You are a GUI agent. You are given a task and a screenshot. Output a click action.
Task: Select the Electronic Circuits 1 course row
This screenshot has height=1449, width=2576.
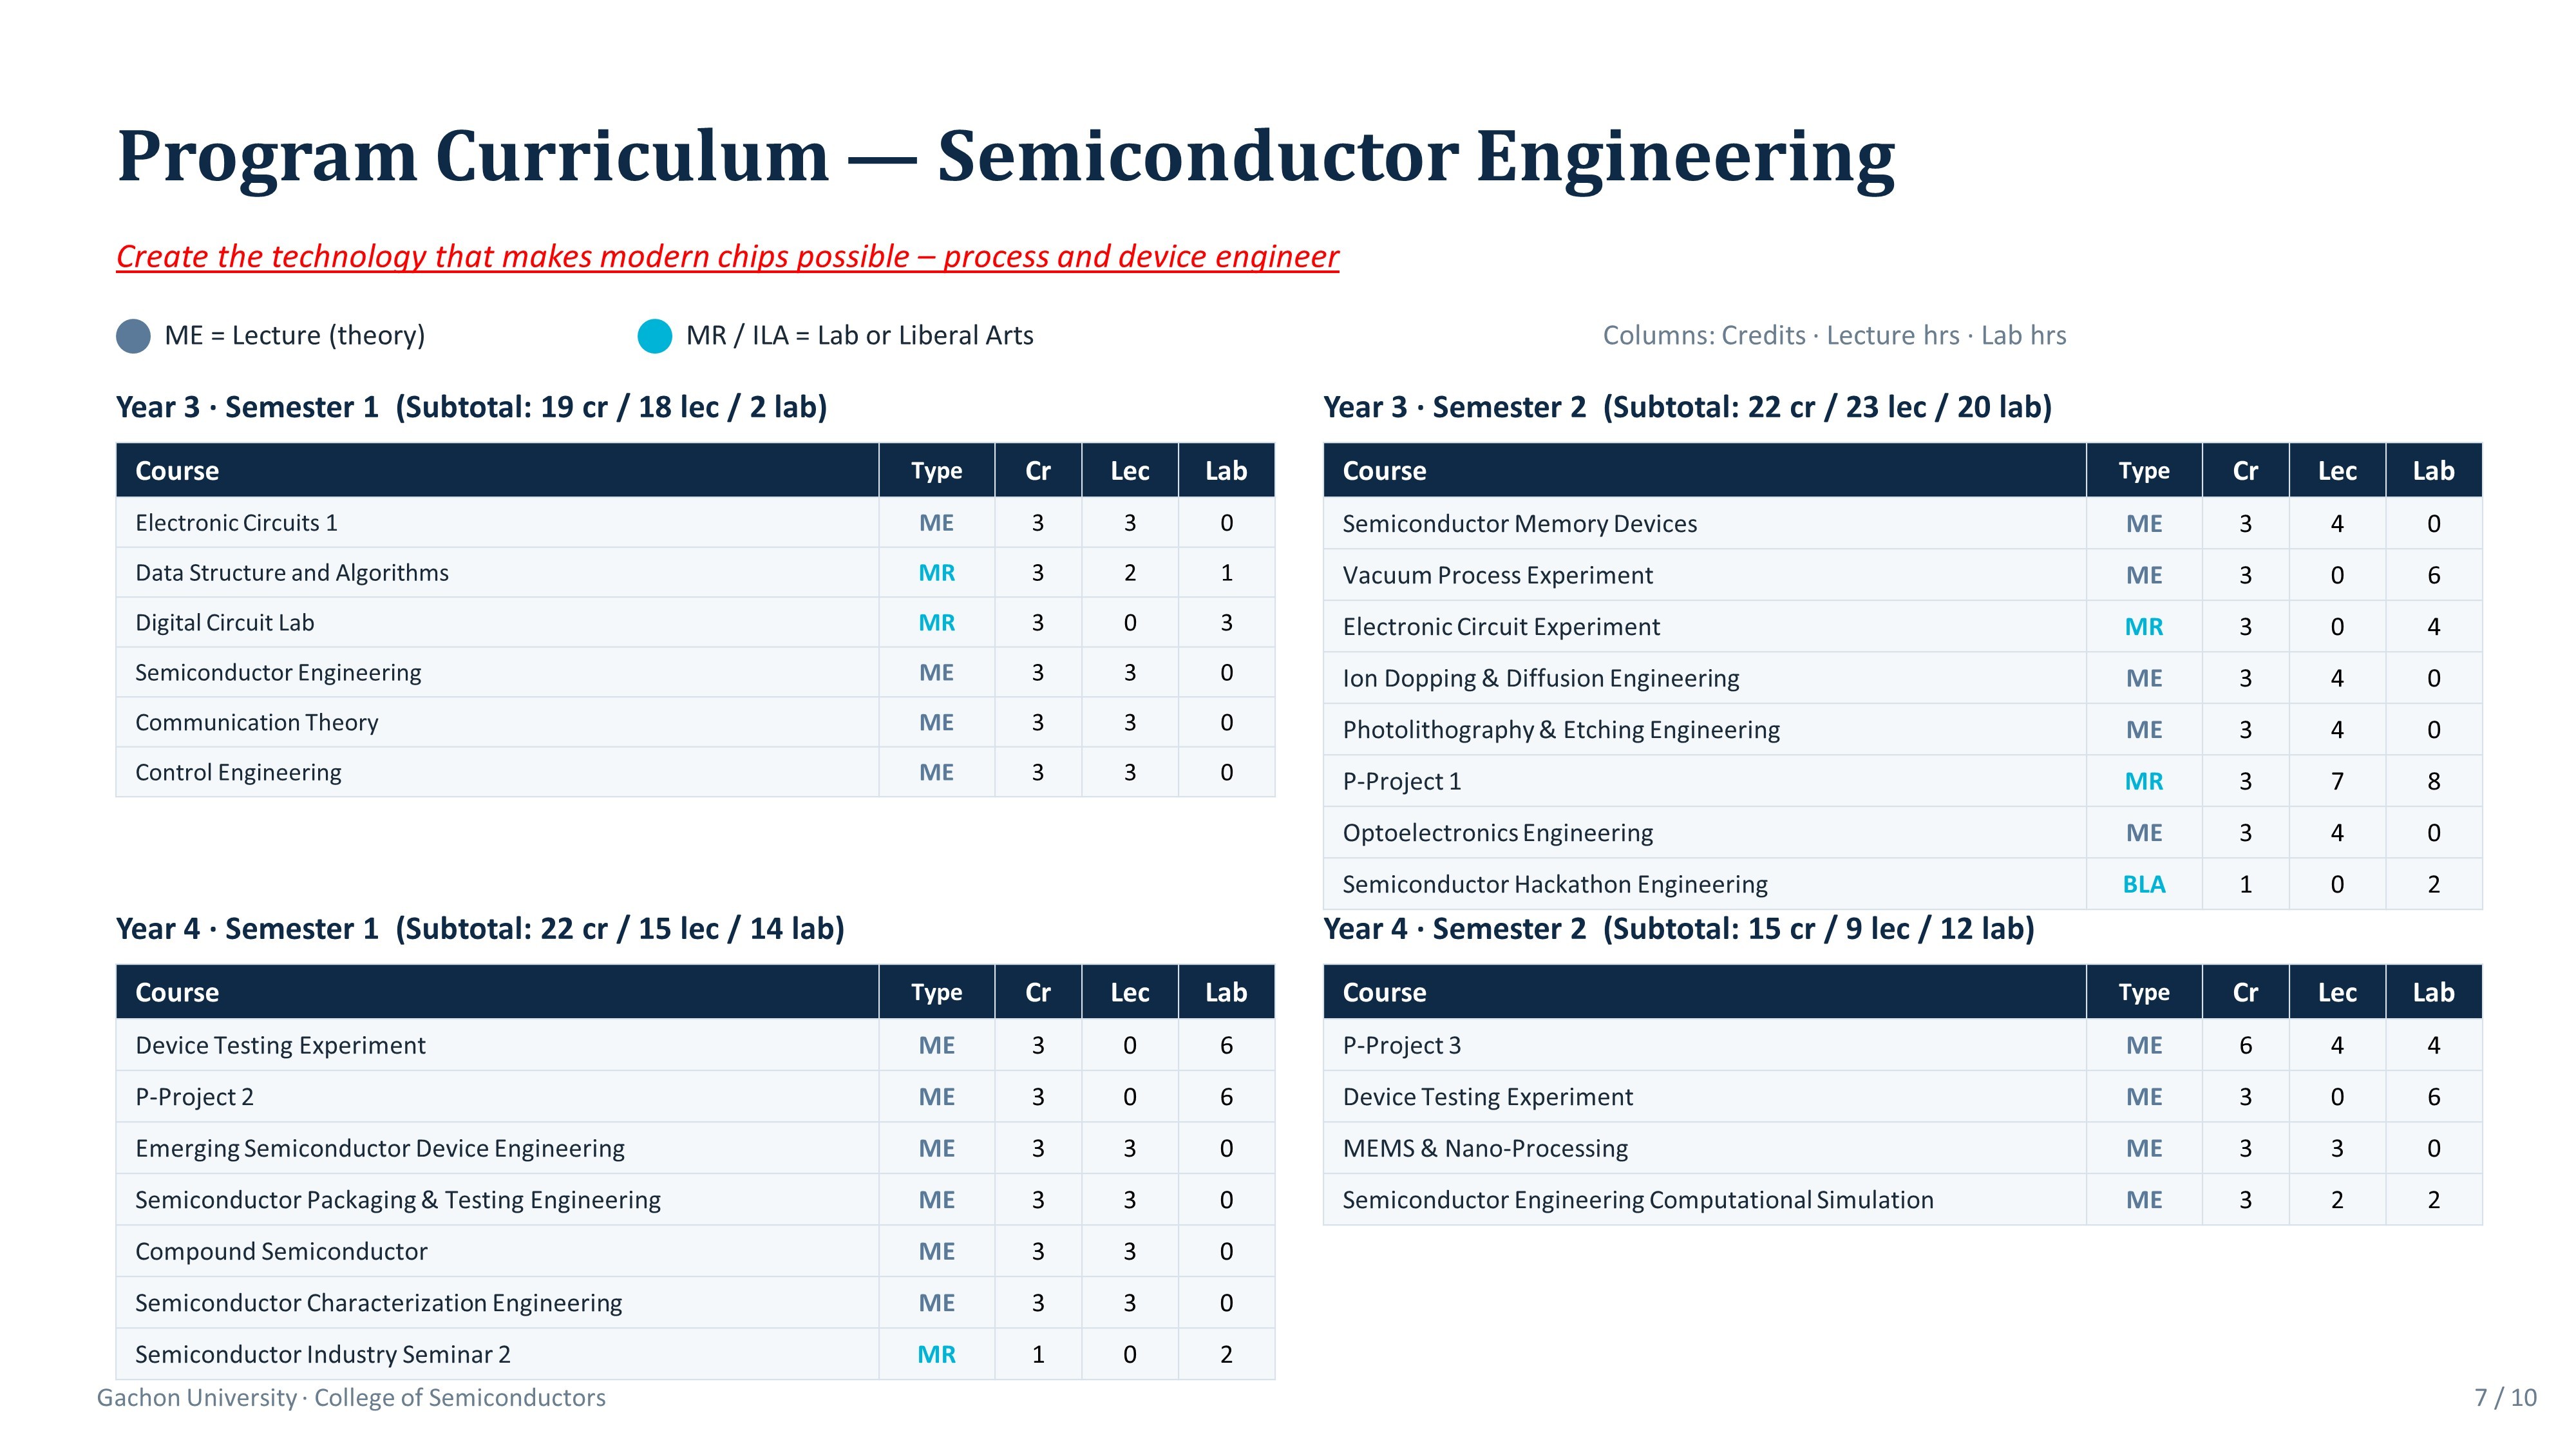(695, 523)
